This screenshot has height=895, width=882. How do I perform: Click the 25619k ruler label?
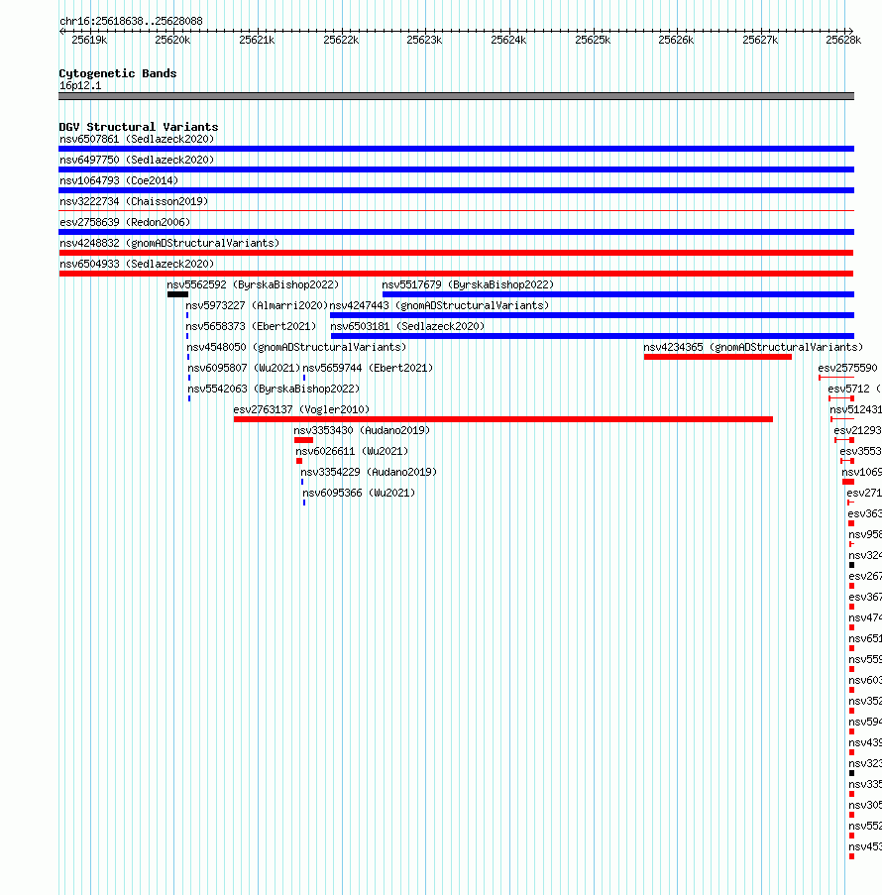click(89, 40)
